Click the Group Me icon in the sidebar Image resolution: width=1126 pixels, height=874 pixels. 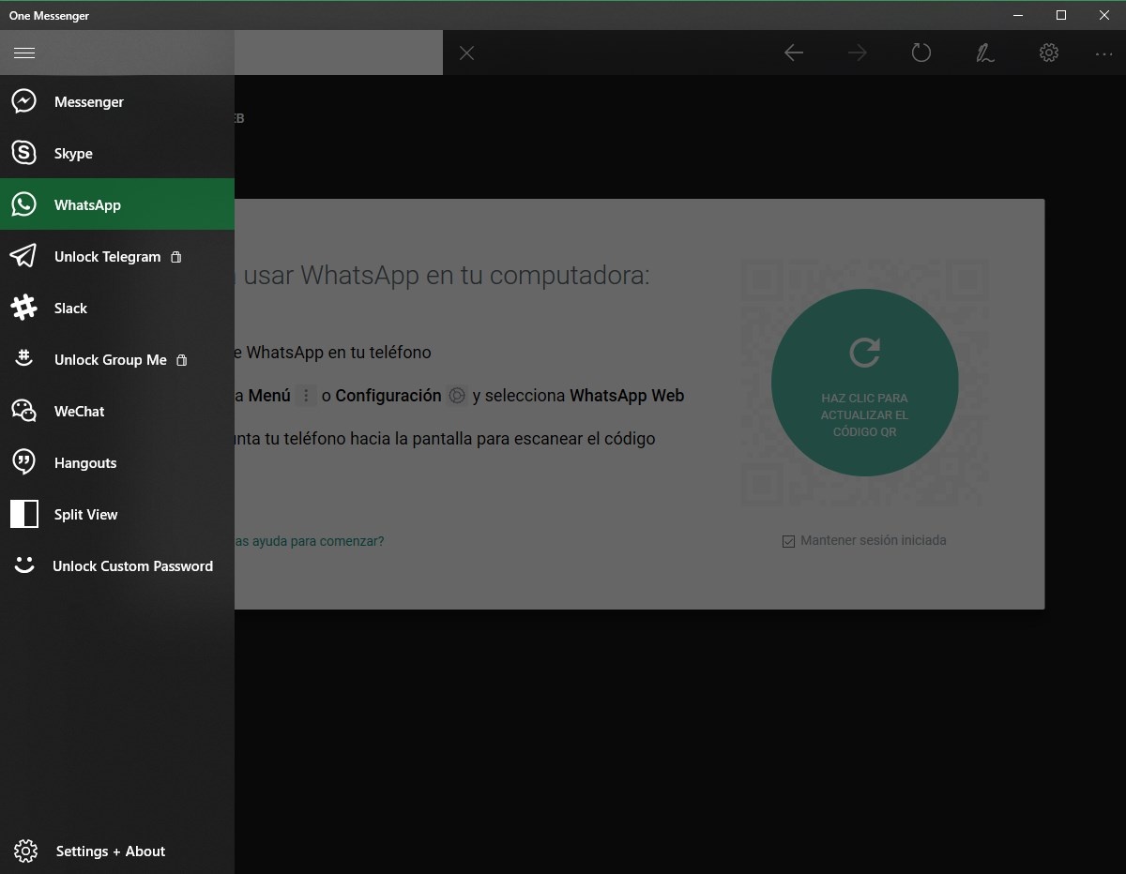24,358
